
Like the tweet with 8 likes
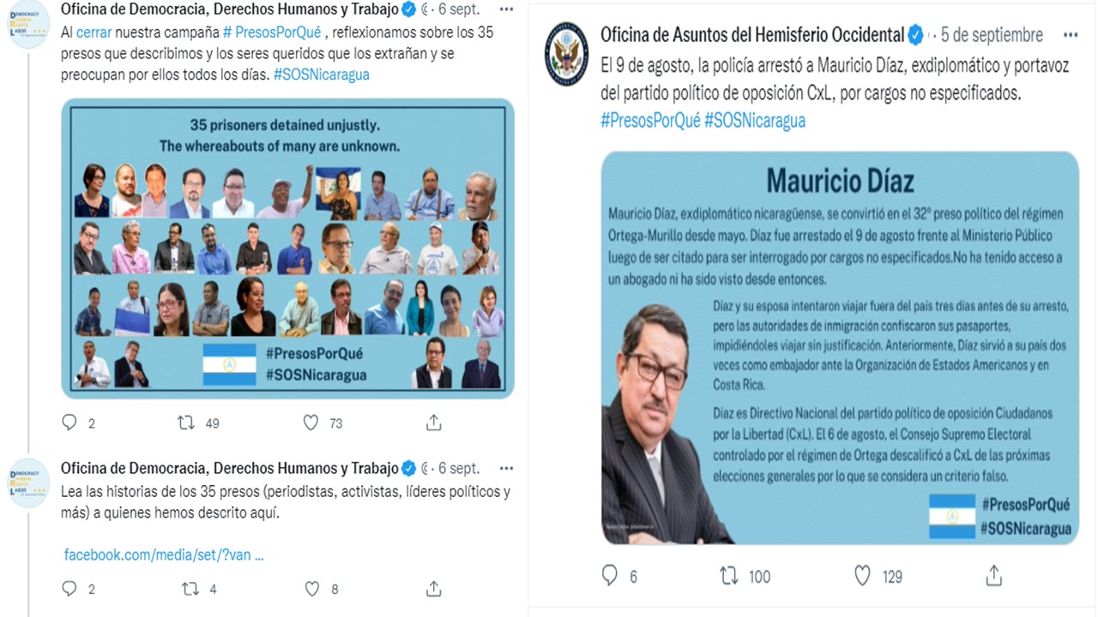tap(311, 589)
